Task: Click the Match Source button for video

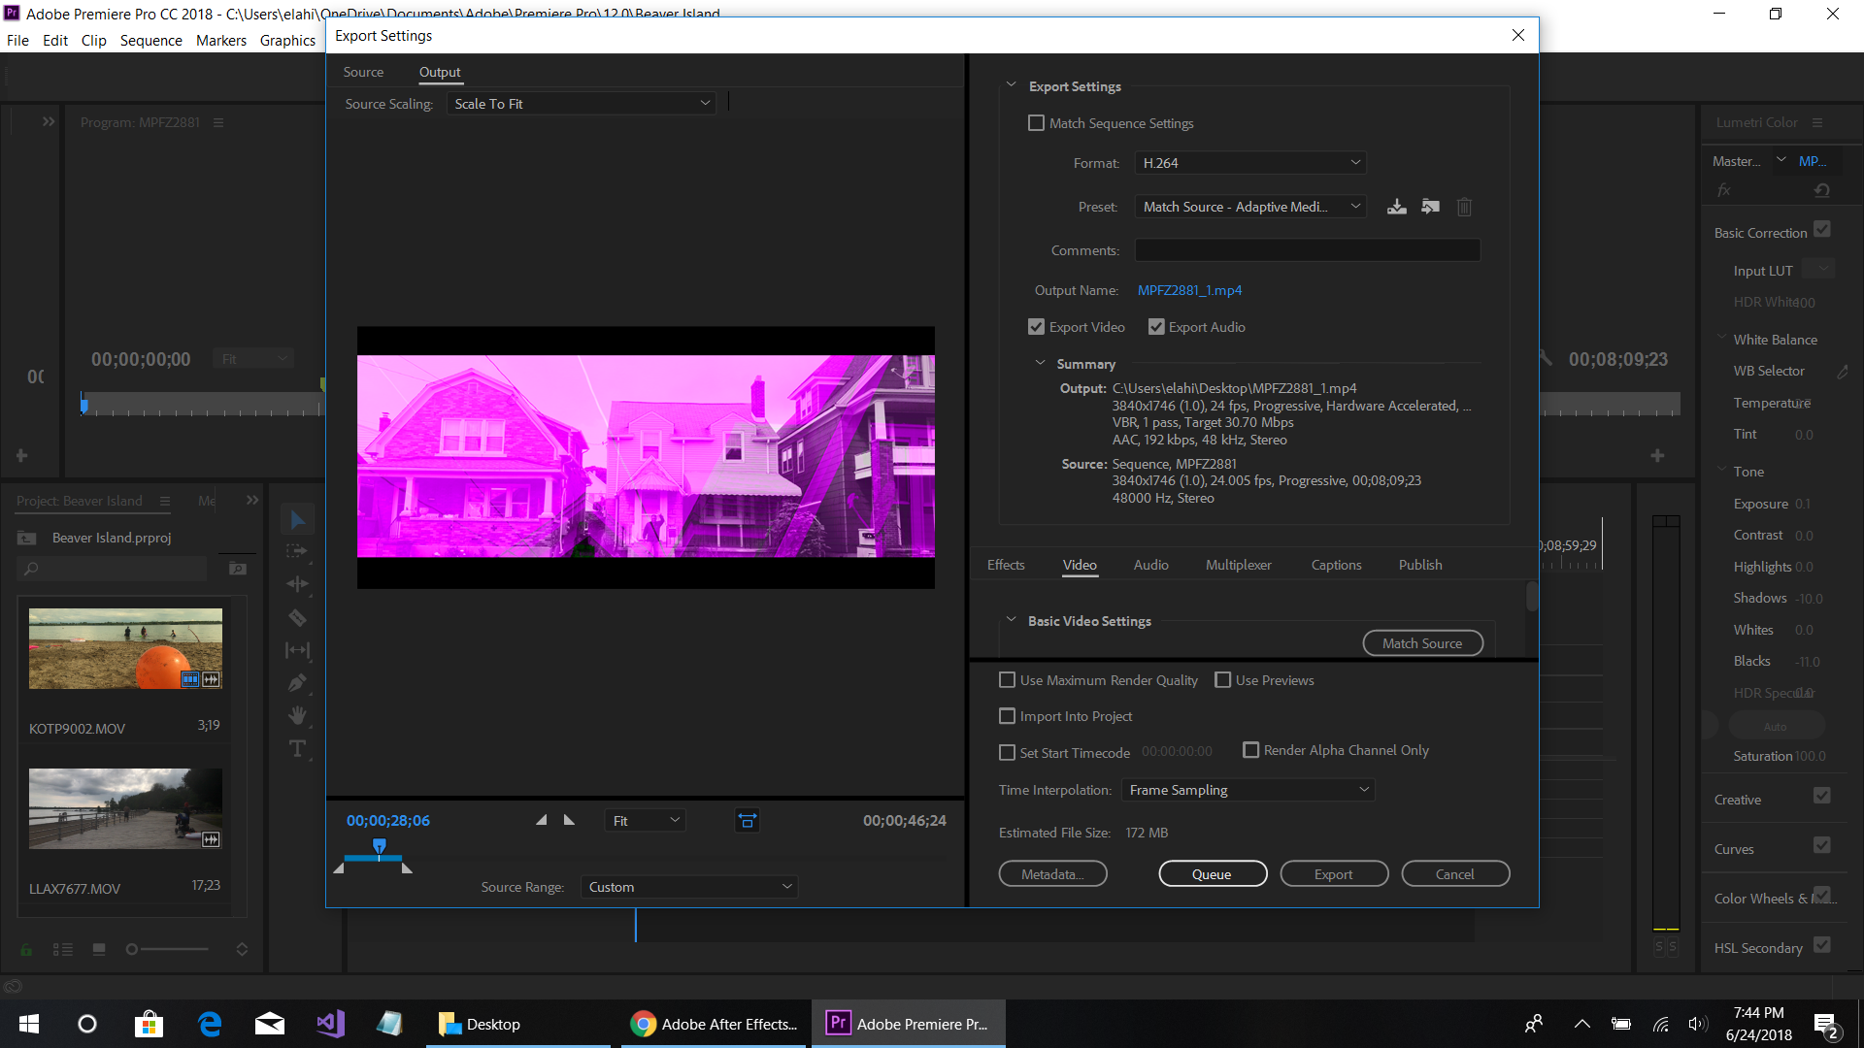Action: coord(1421,642)
